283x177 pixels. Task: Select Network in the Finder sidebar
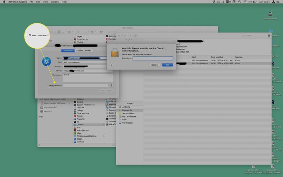tap(48, 111)
